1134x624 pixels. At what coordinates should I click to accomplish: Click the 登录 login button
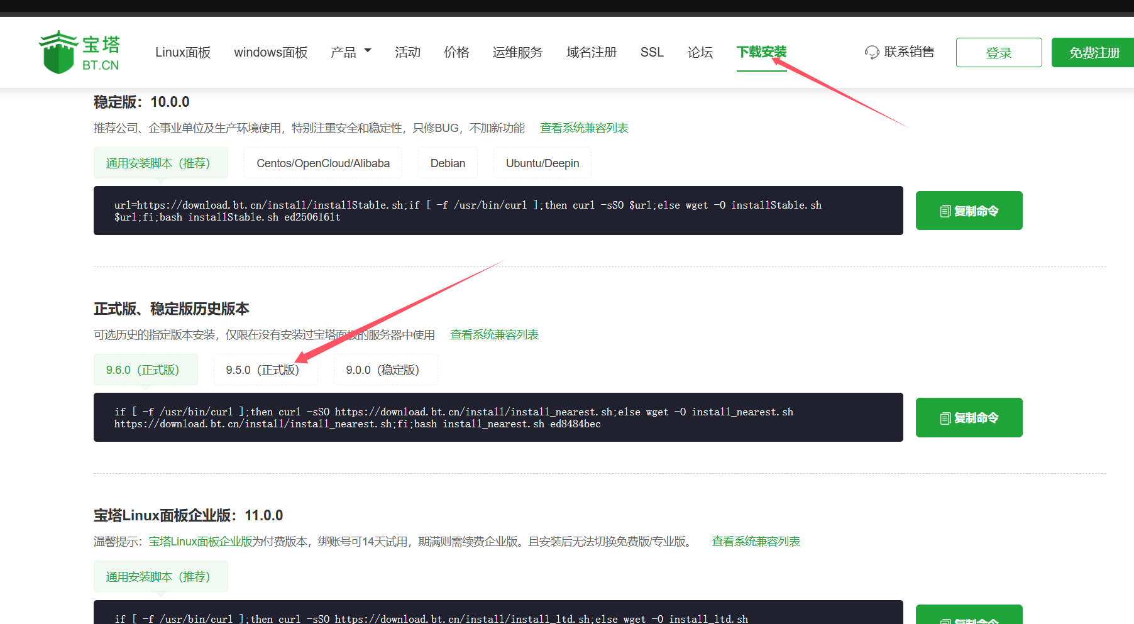click(999, 53)
